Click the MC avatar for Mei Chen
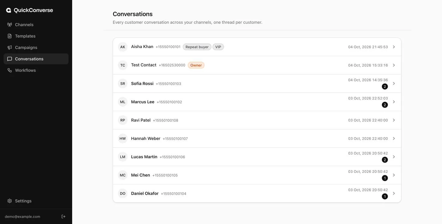Viewport: 442px width, 224px height. (x=123, y=175)
